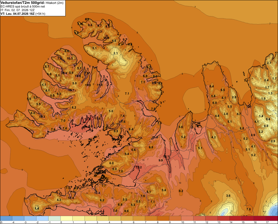Click the '2.1' temperature value on the glacier

coord(116,53)
